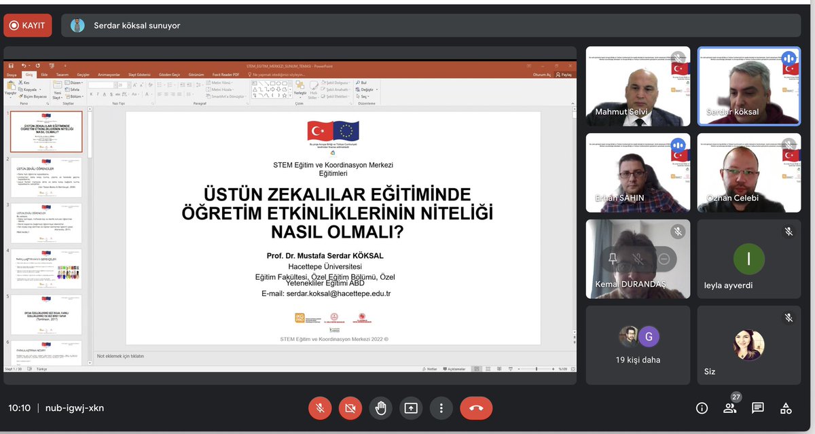The image size is (815, 434).
Task: Open the Yerleştir arrange dropdown
Action: (x=300, y=92)
